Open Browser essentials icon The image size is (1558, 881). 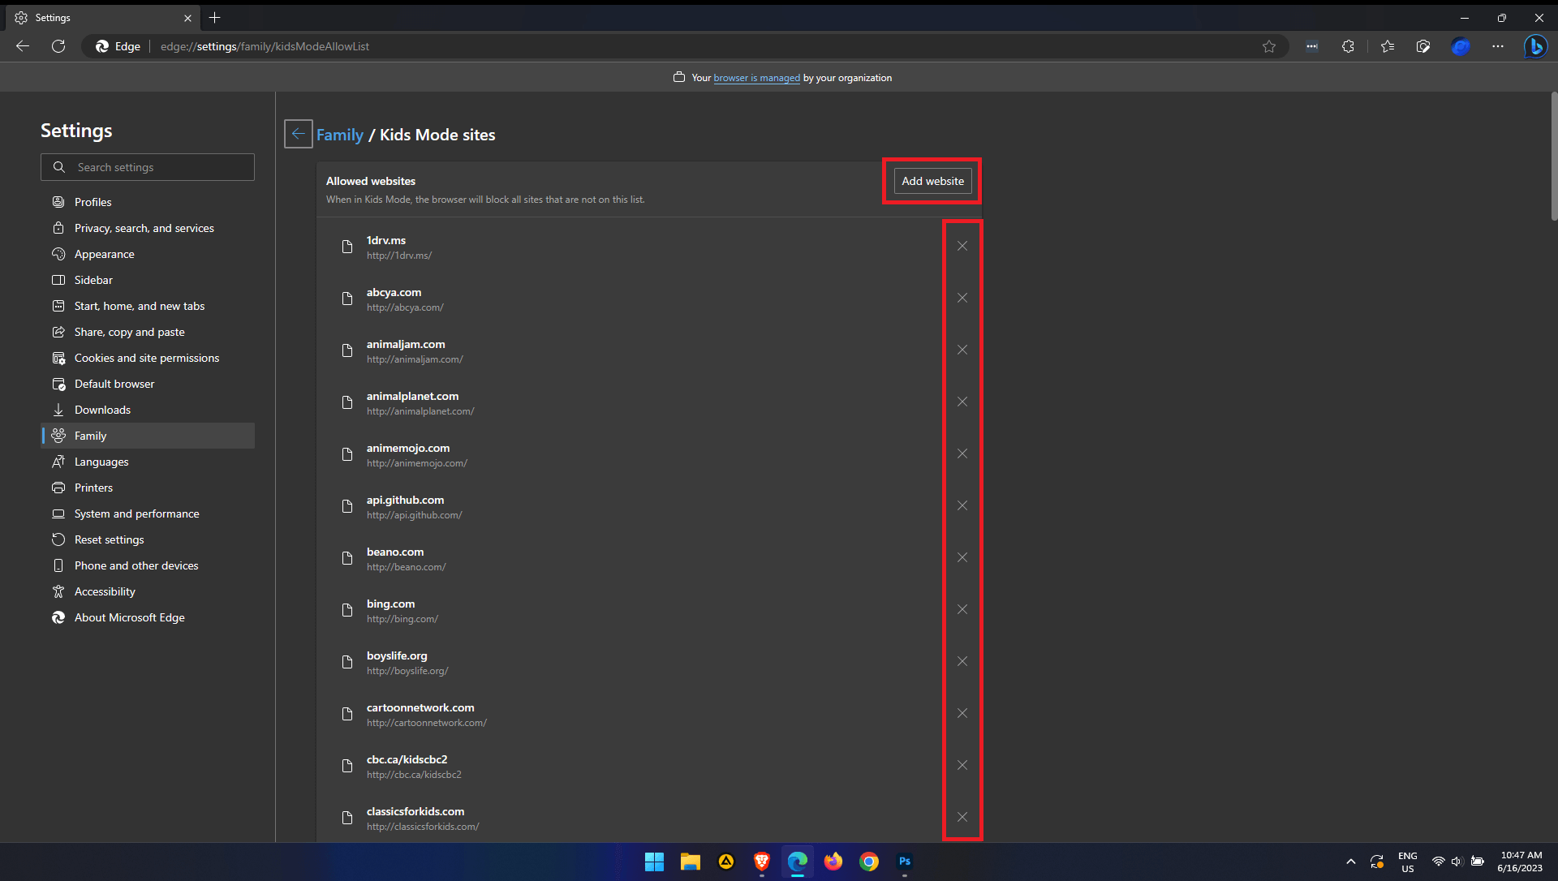pos(1423,46)
